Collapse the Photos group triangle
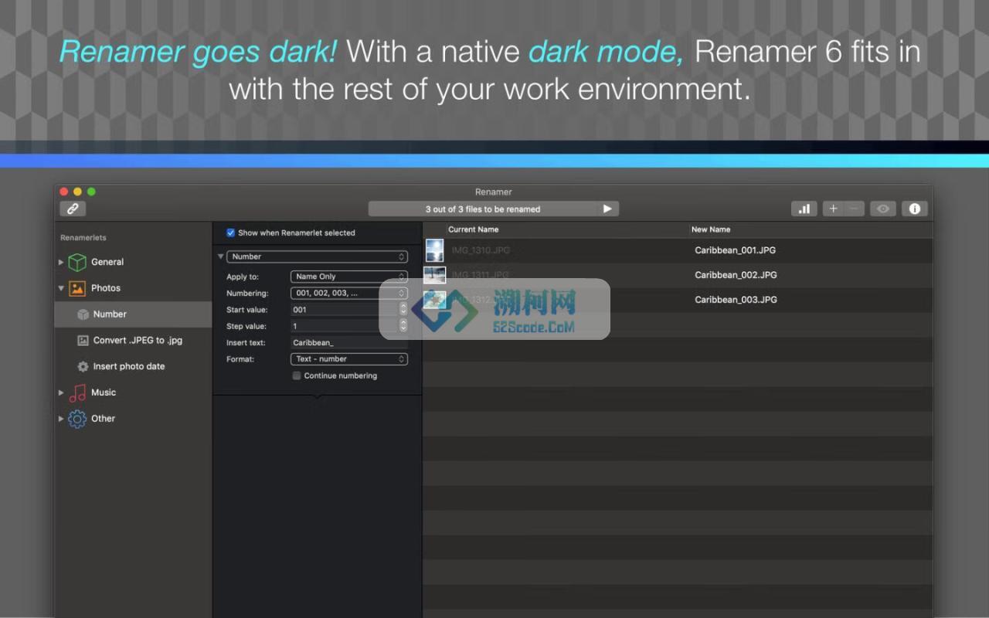Image resolution: width=989 pixels, height=618 pixels. pyautogui.click(x=61, y=289)
